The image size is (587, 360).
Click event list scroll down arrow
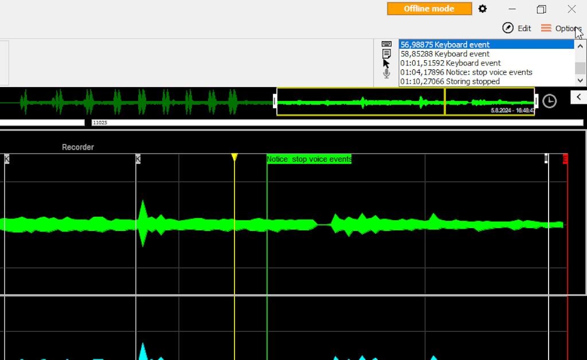click(x=580, y=80)
